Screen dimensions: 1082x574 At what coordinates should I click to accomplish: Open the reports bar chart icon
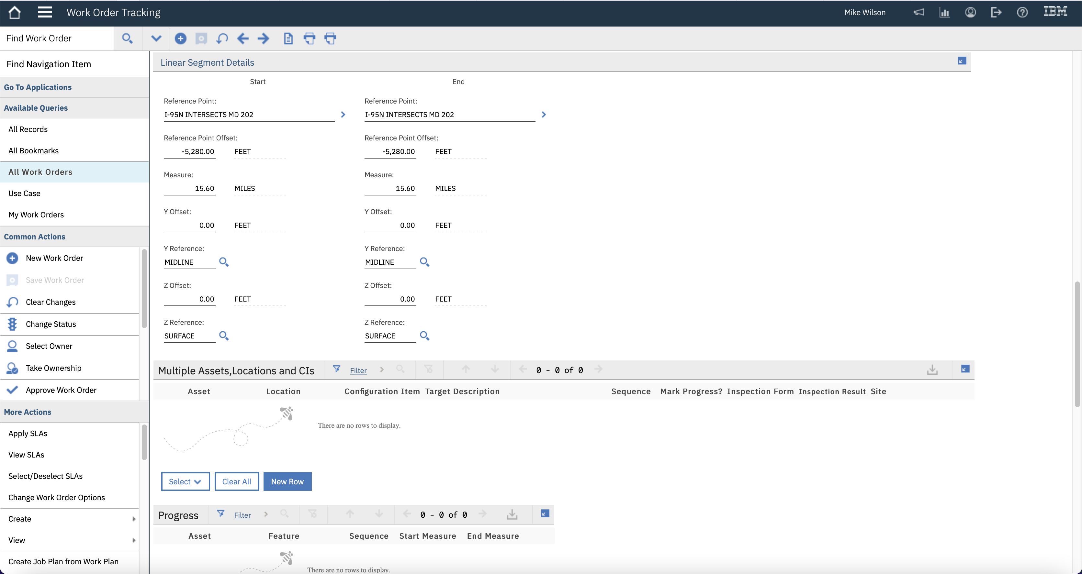[x=944, y=13]
